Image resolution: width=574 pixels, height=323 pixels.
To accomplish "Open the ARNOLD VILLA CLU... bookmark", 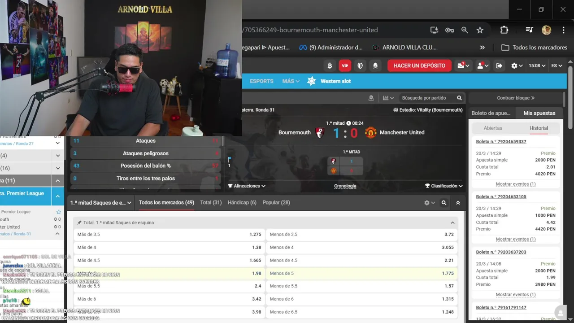I will tap(404, 48).
